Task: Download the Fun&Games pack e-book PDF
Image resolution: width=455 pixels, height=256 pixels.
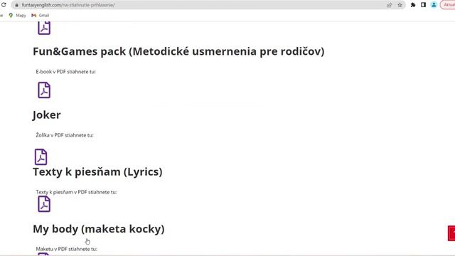Action: [44, 90]
